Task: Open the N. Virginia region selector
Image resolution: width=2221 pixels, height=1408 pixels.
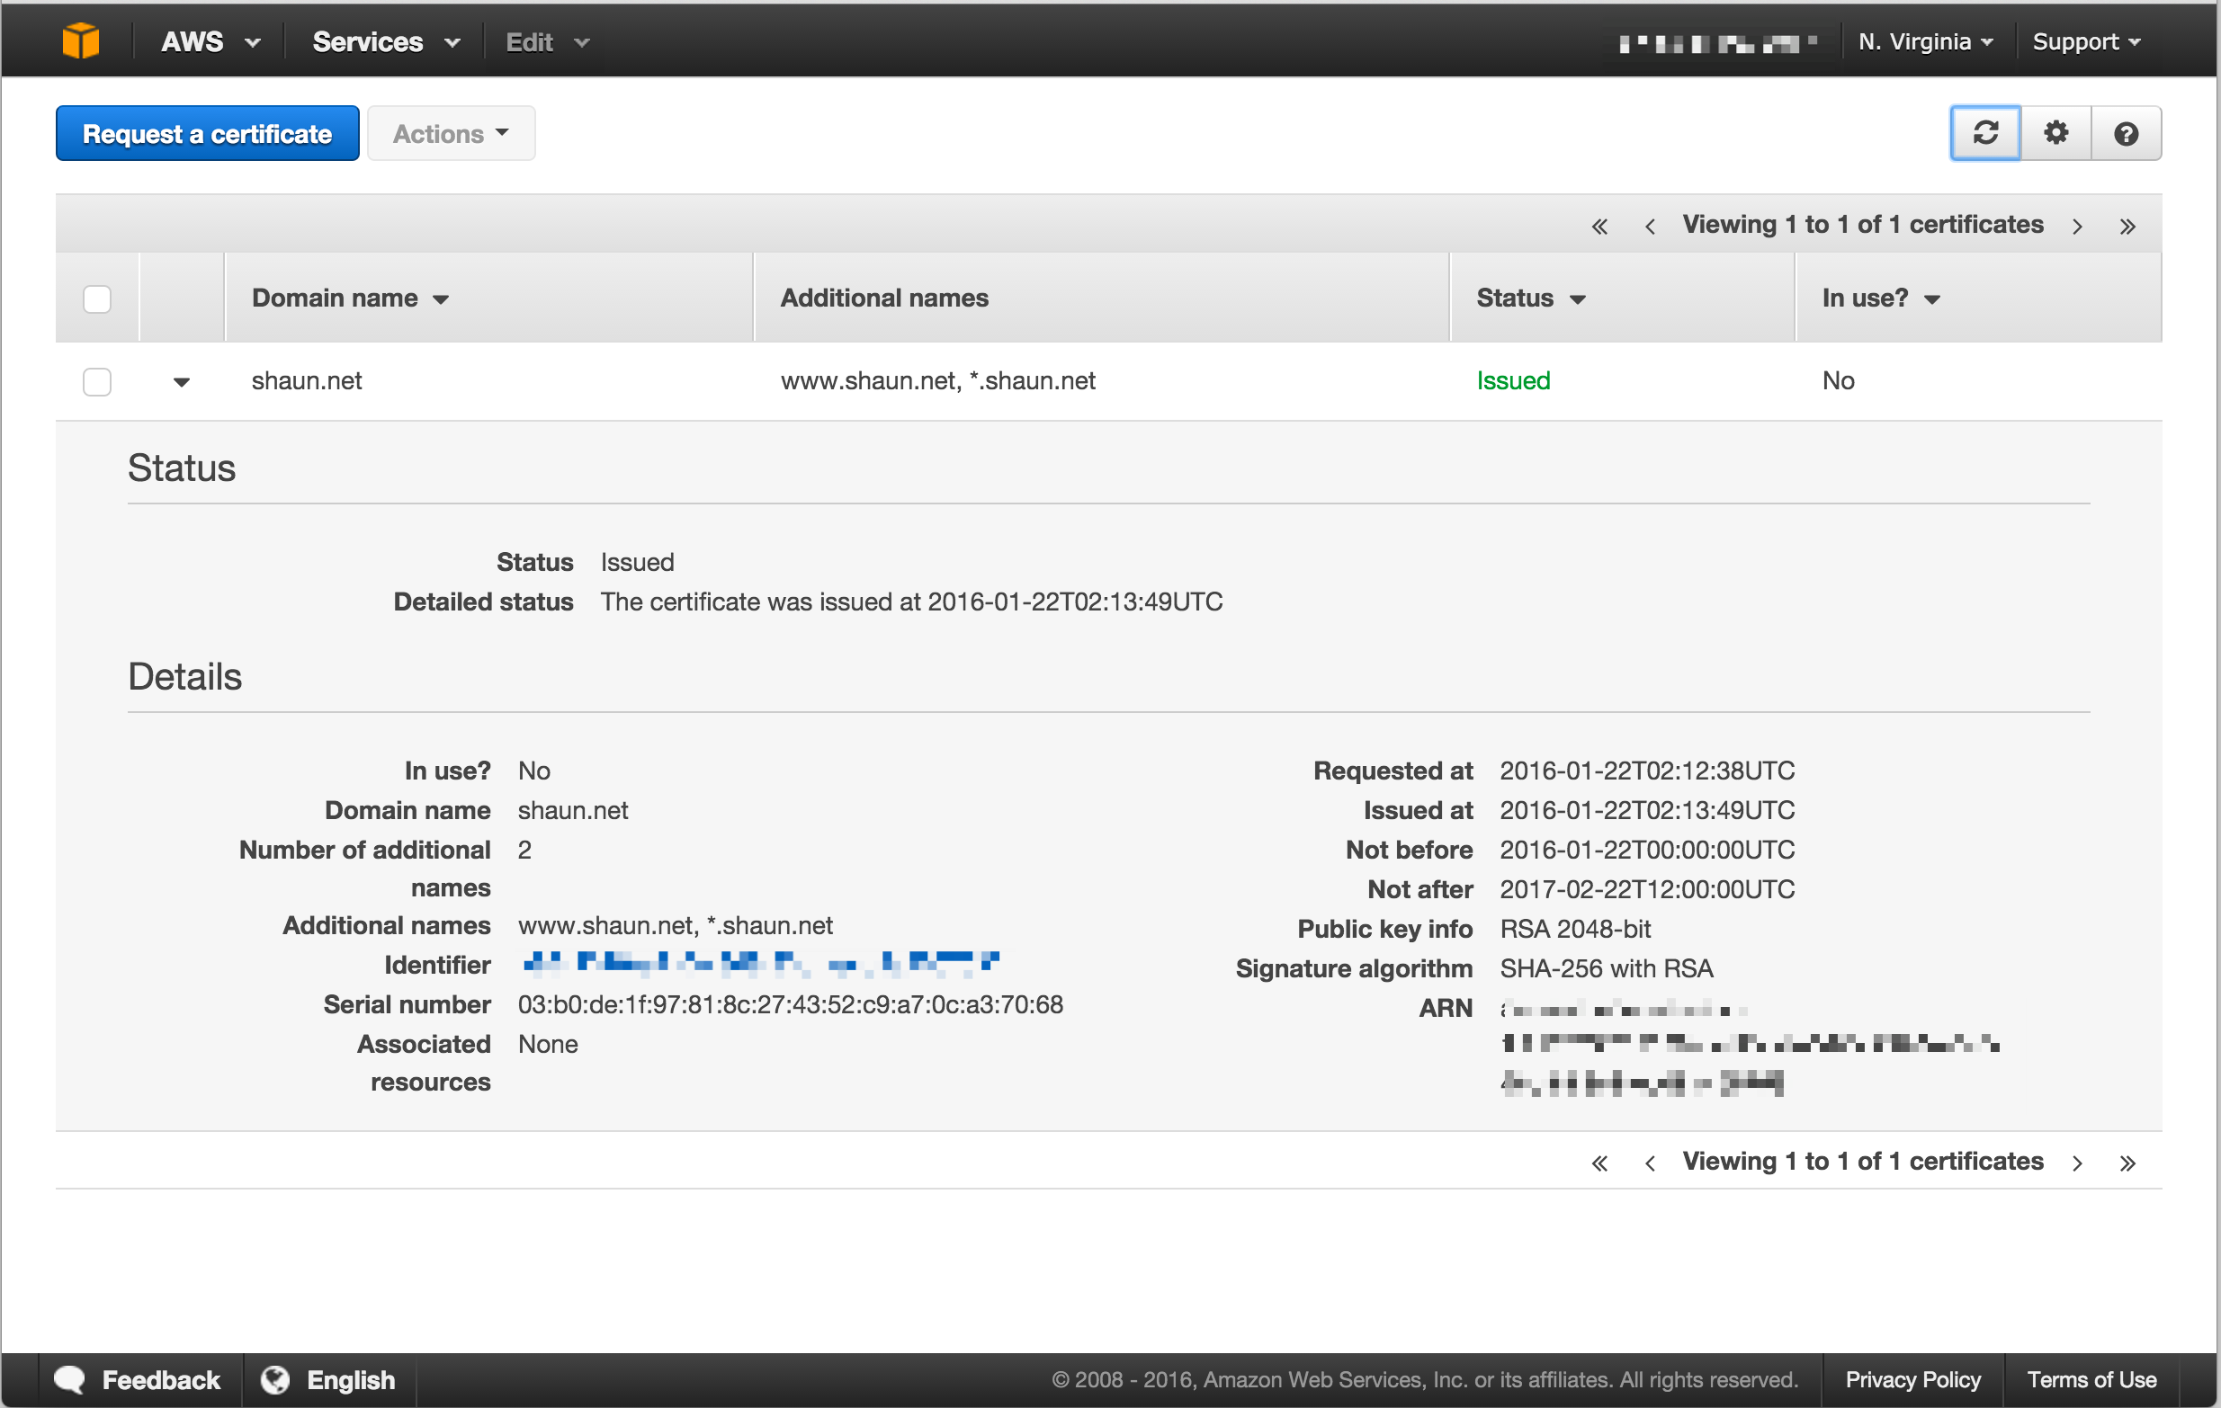Action: [1926, 41]
